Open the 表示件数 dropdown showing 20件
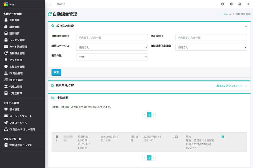The width and height of the screenshot is (253, 168). [x=112, y=57]
